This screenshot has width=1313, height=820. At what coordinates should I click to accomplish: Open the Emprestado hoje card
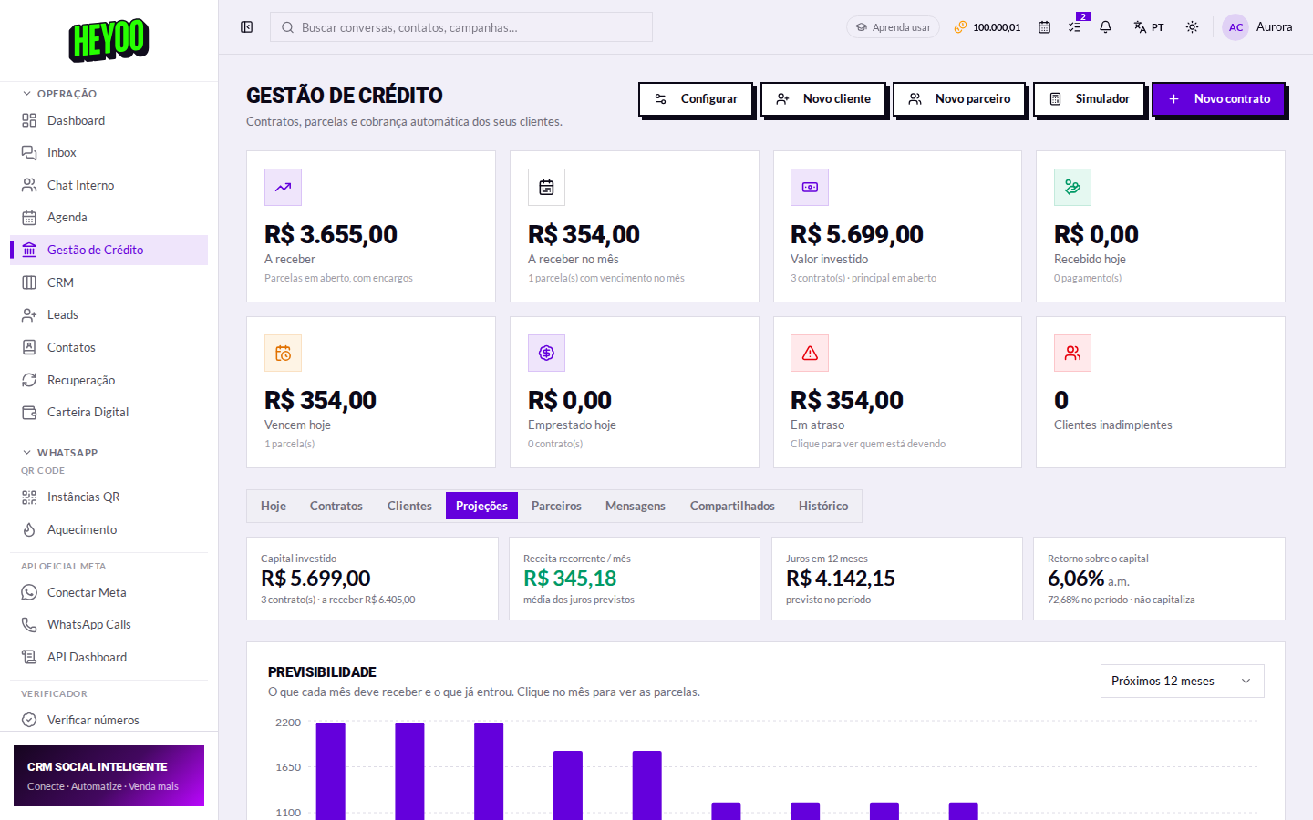pyautogui.click(x=635, y=392)
